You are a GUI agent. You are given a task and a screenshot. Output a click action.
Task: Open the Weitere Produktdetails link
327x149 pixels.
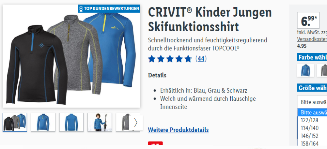click(x=178, y=130)
